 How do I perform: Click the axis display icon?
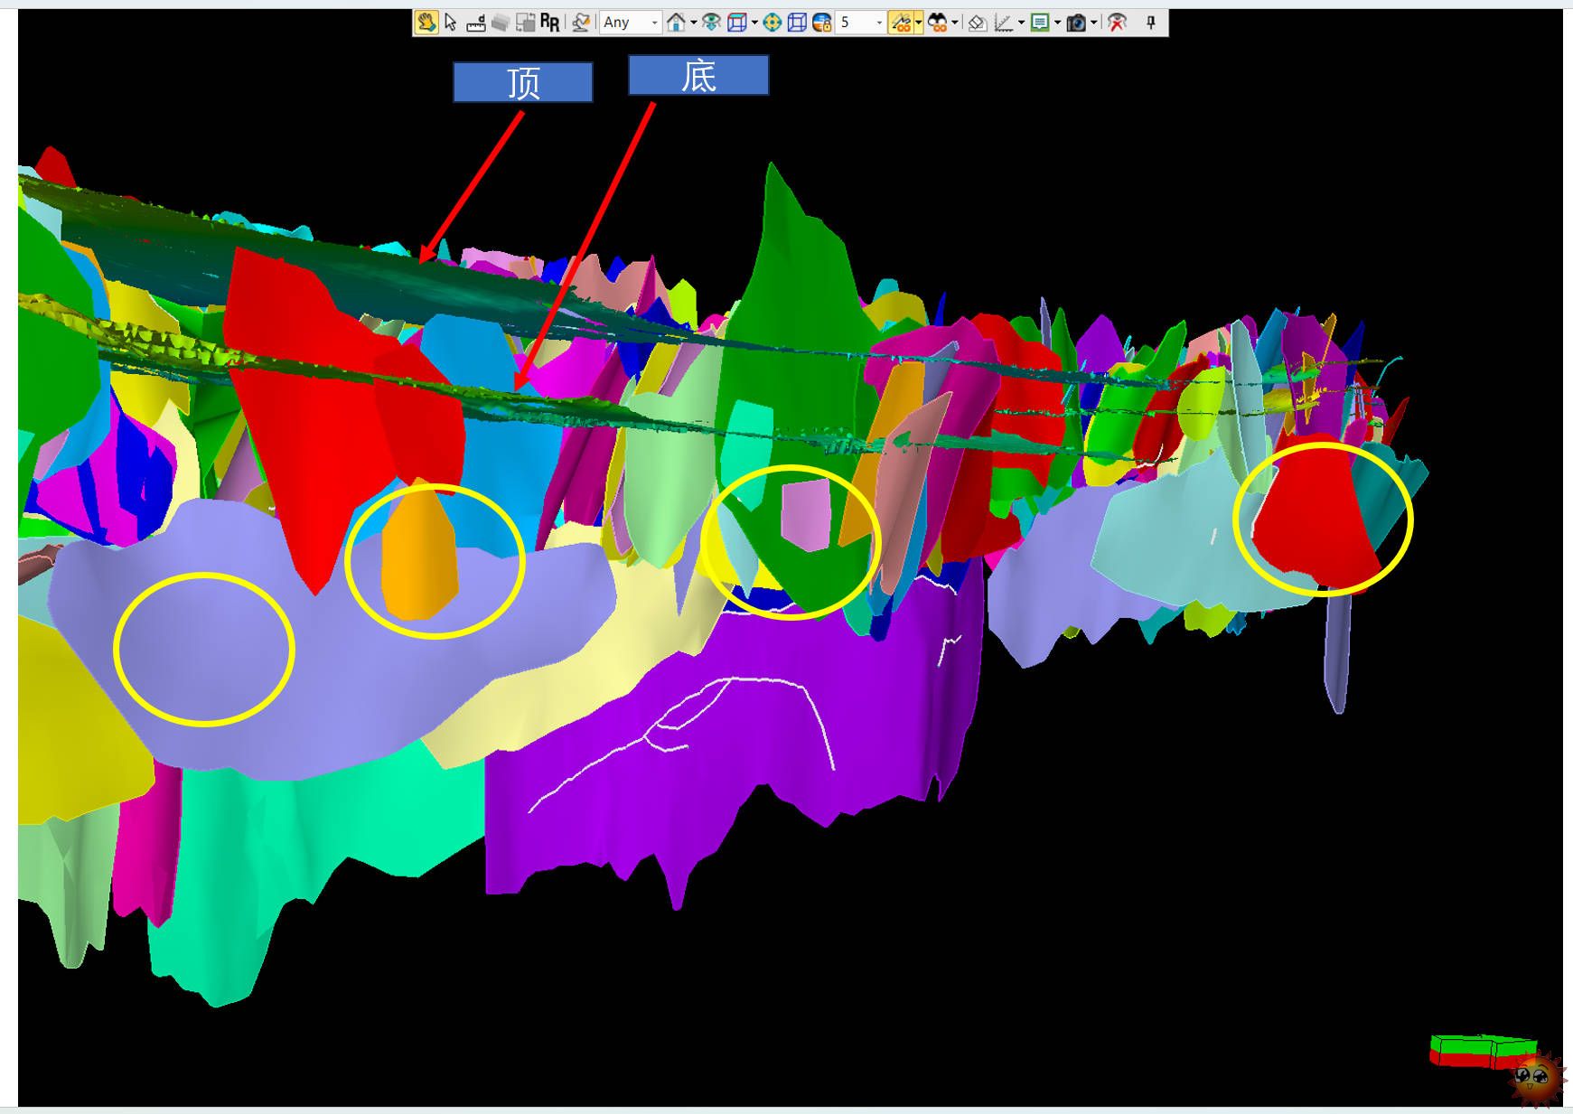point(1004,23)
